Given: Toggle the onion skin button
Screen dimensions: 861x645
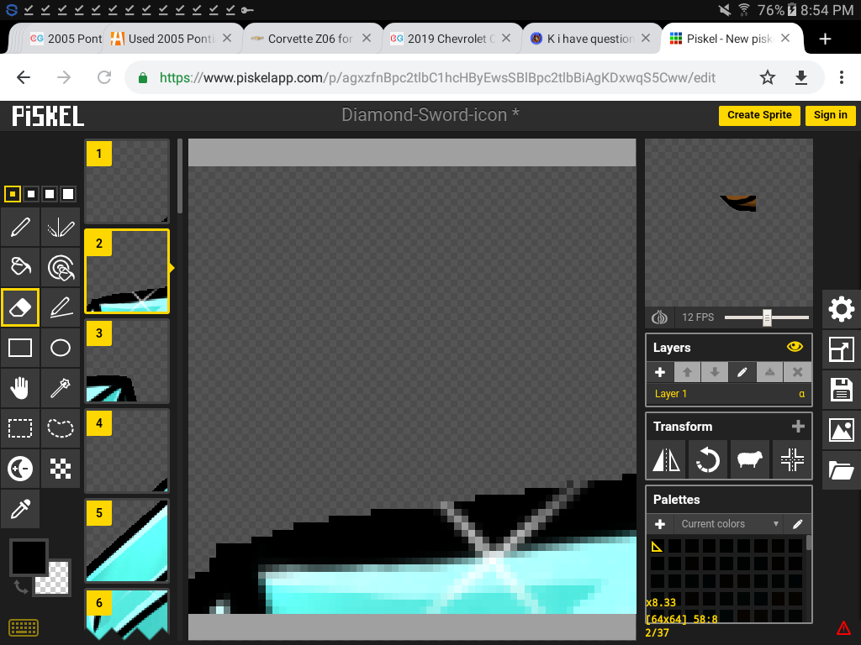Looking at the screenshot, I should (x=659, y=317).
